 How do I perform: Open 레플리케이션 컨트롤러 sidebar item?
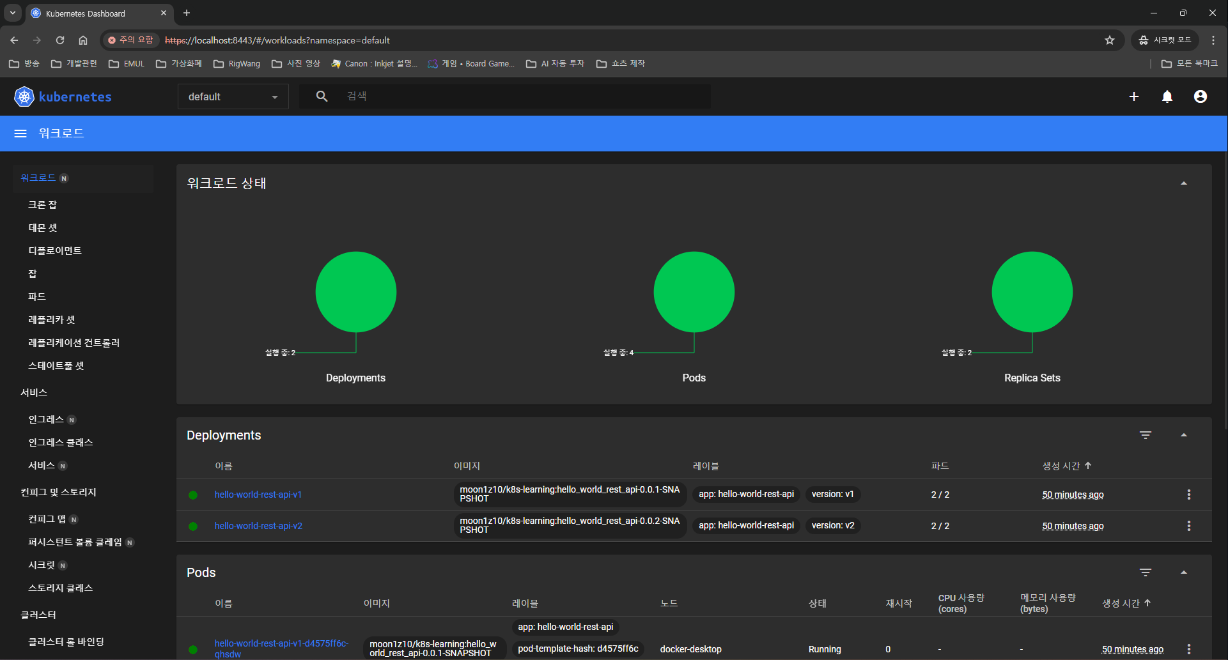(x=74, y=342)
